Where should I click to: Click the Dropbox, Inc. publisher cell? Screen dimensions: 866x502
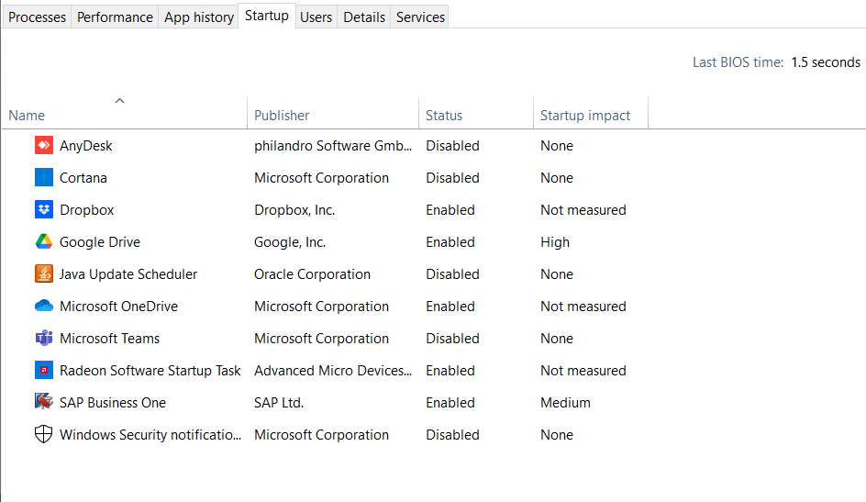[294, 210]
